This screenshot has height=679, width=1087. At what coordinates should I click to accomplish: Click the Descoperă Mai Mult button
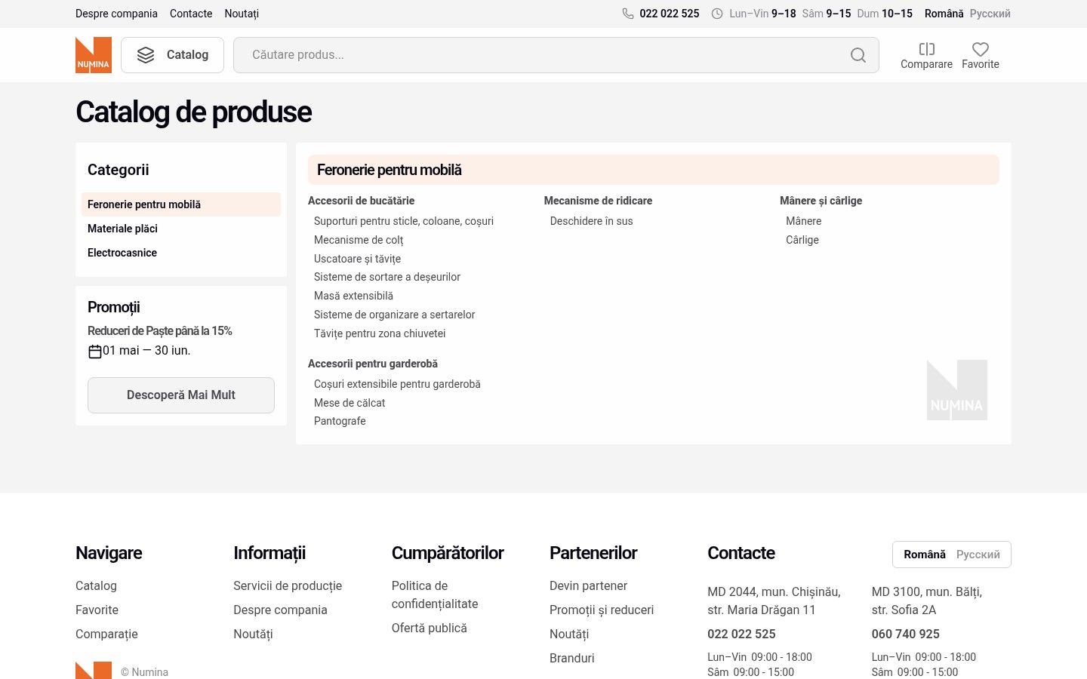pyautogui.click(x=181, y=395)
